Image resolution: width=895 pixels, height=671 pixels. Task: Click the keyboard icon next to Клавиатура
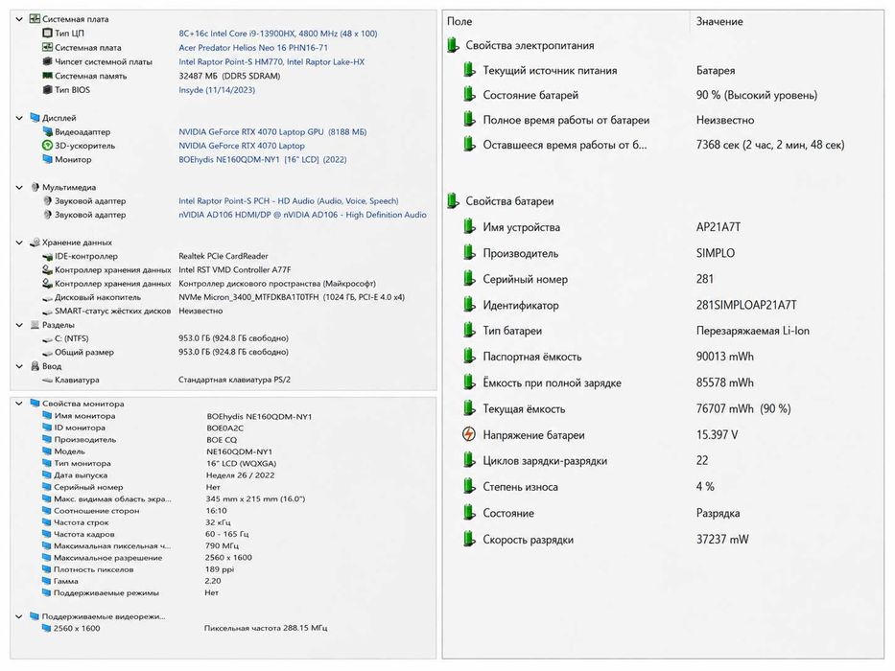click(x=47, y=380)
